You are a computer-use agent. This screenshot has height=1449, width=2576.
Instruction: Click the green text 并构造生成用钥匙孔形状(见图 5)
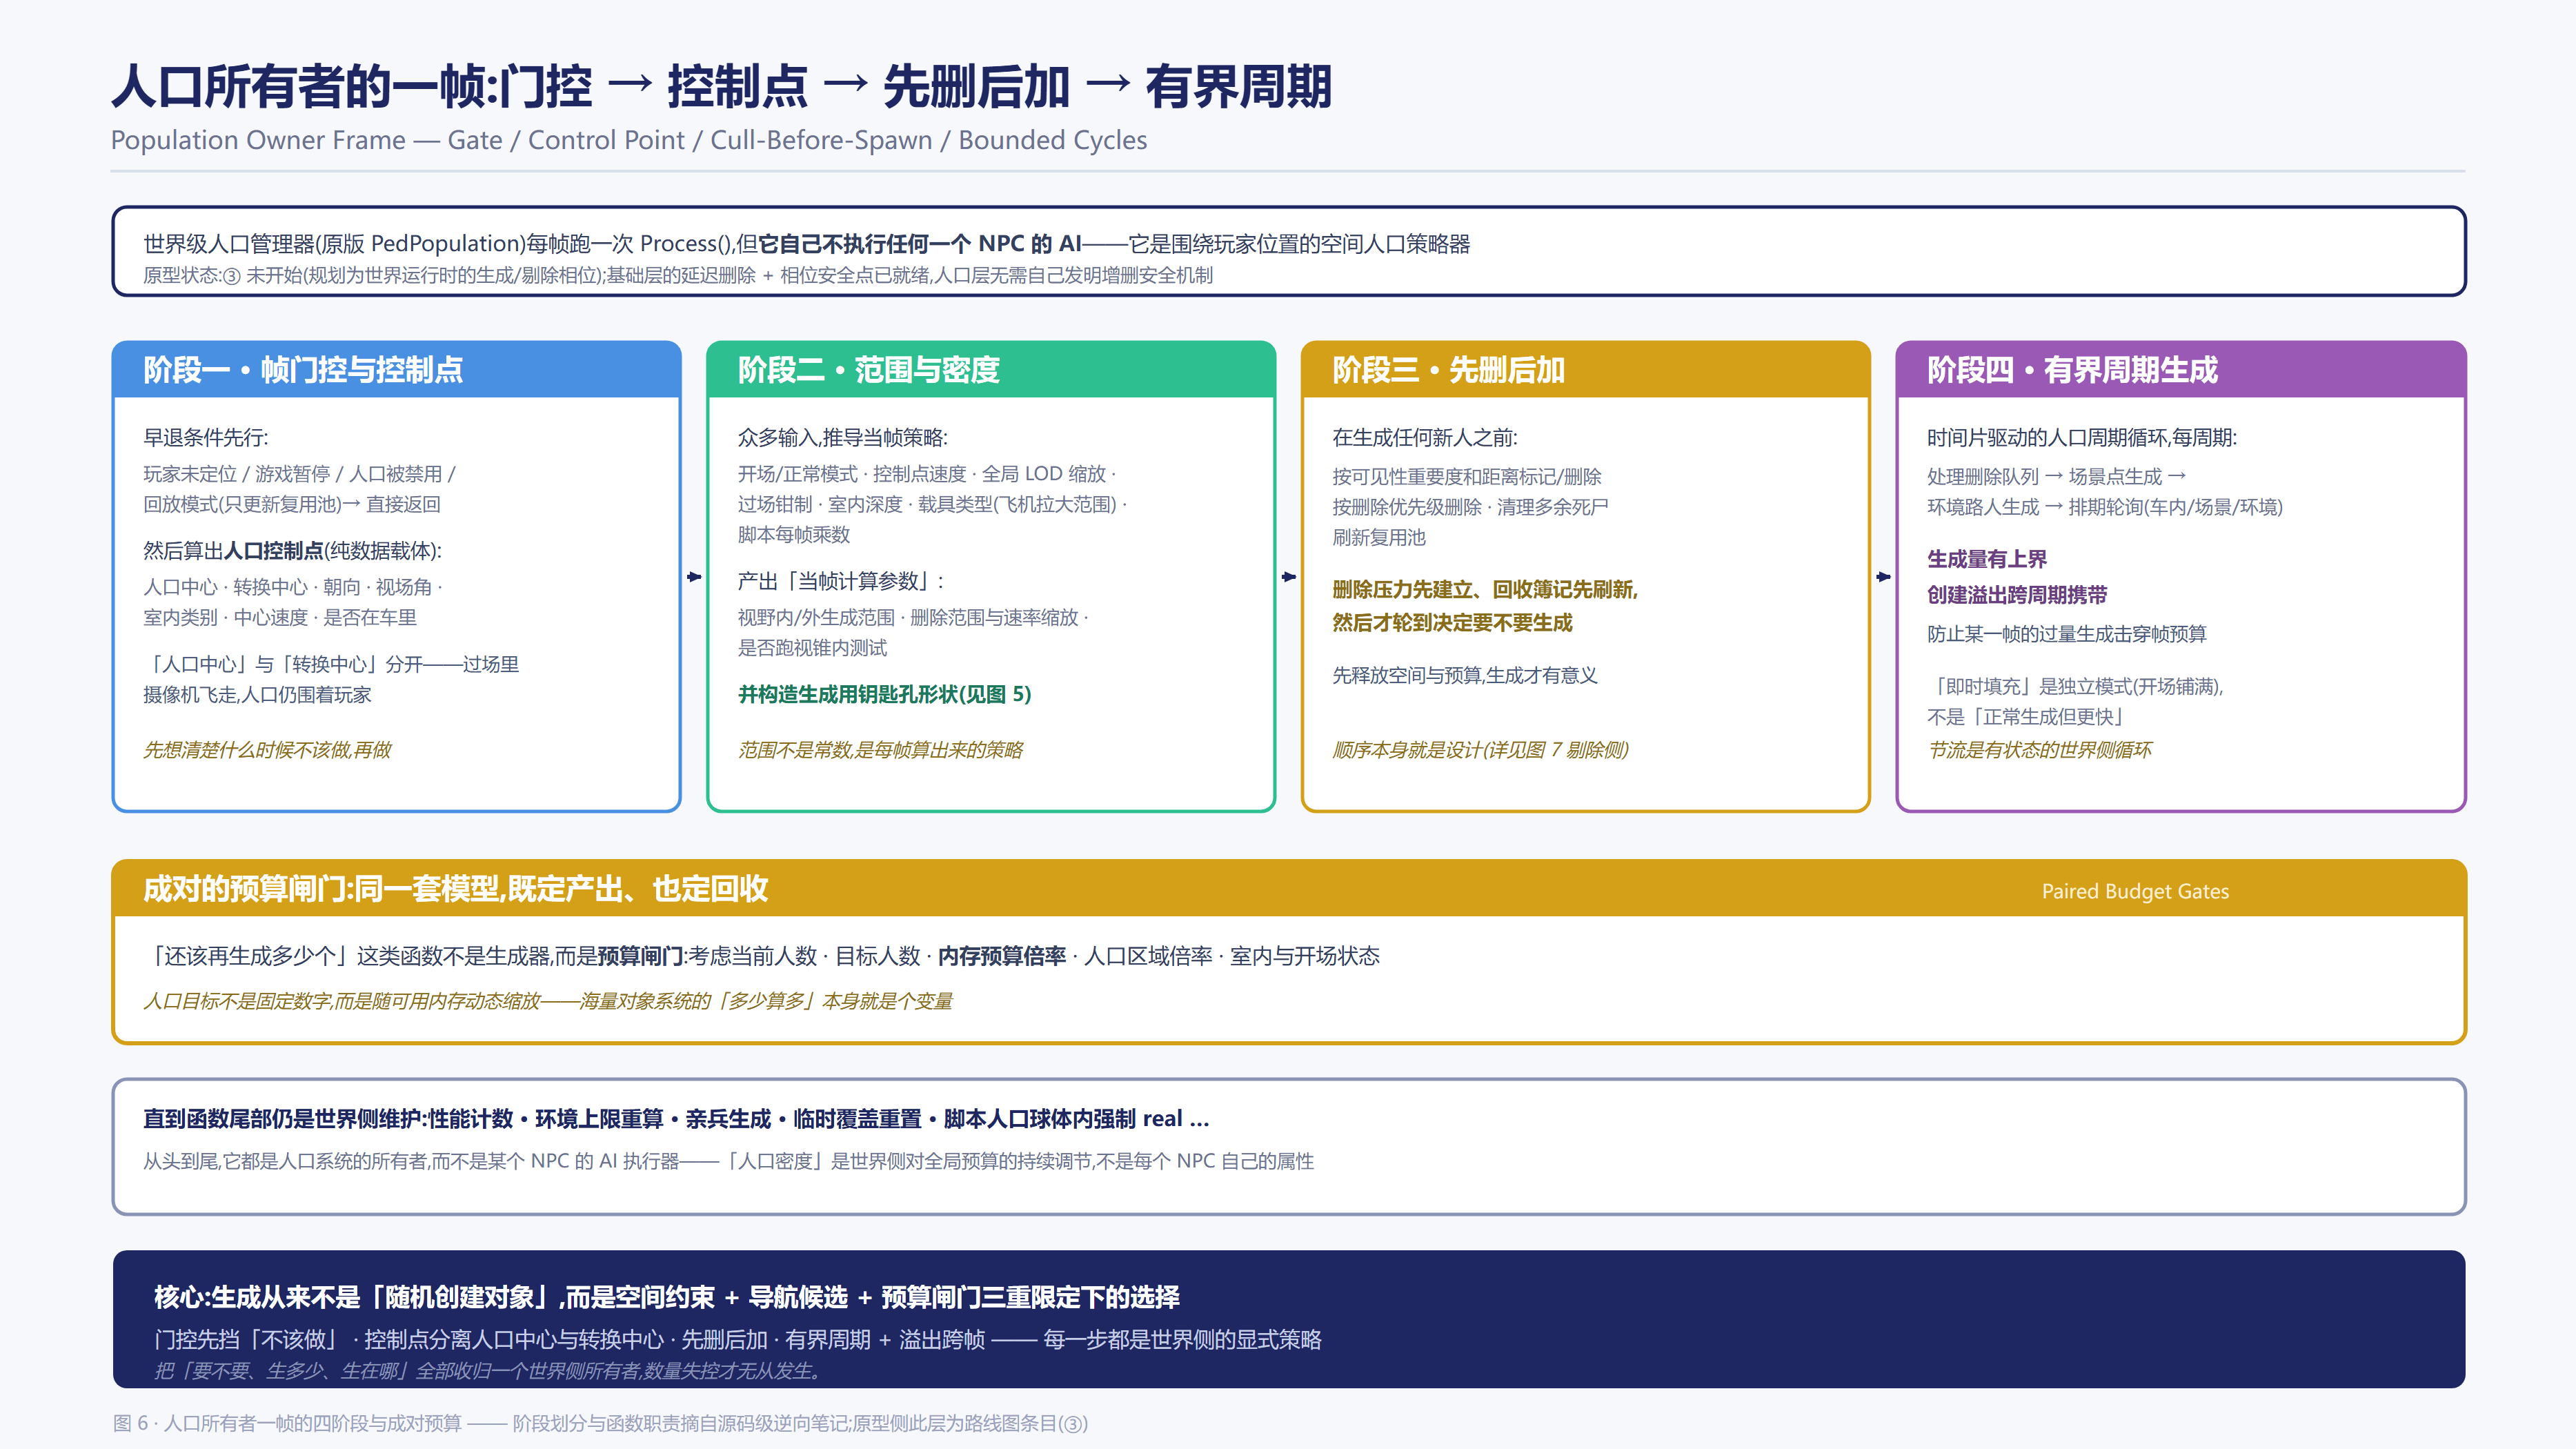pyautogui.click(x=884, y=695)
